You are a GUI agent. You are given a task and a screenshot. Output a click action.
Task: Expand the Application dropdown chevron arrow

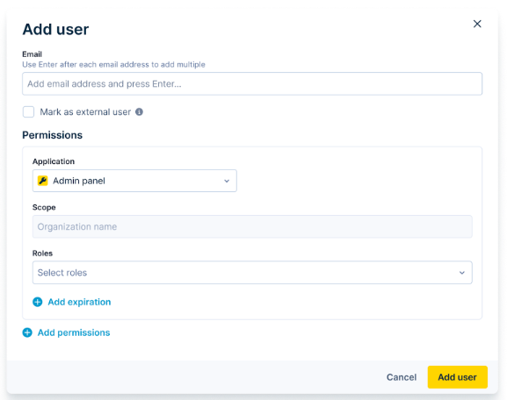pyautogui.click(x=227, y=181)
